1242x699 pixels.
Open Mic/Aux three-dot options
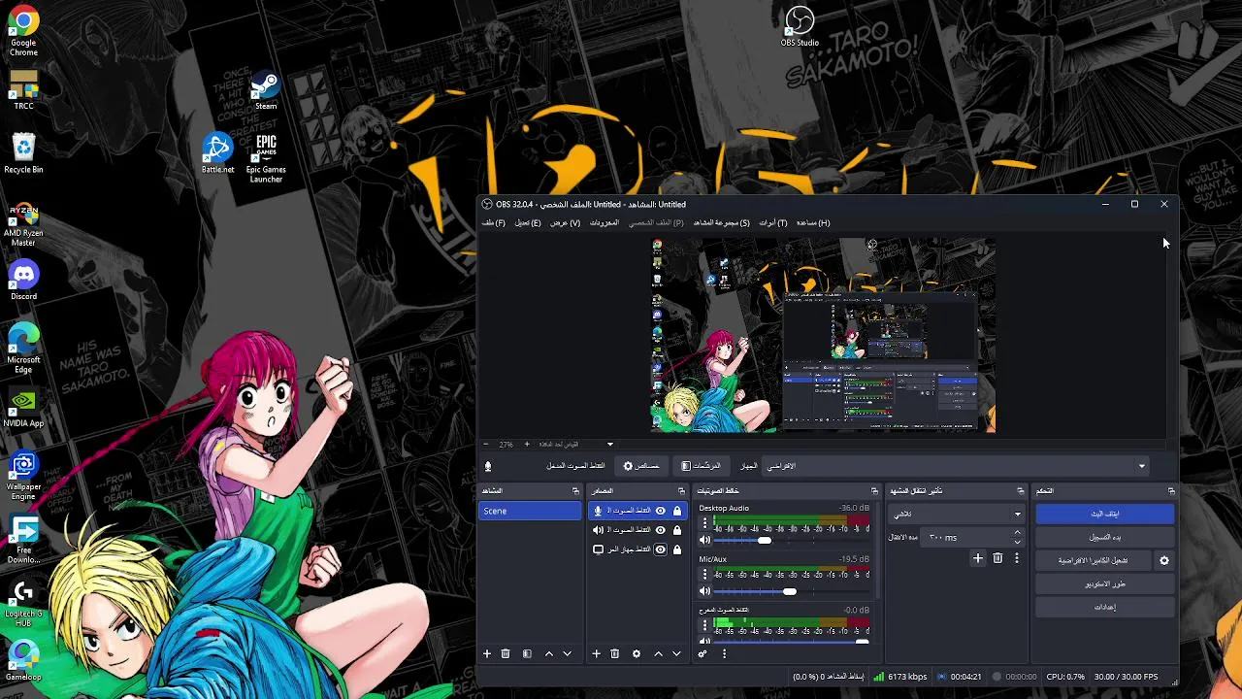704,575
